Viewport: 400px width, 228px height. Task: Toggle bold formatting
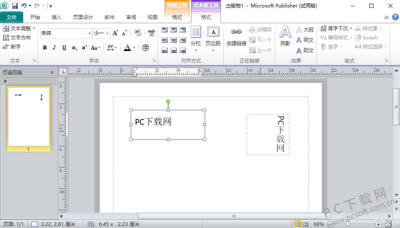45,48
